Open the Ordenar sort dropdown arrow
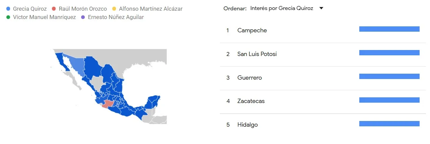Viewport: 430px width, 144px height. coord(321,8)
